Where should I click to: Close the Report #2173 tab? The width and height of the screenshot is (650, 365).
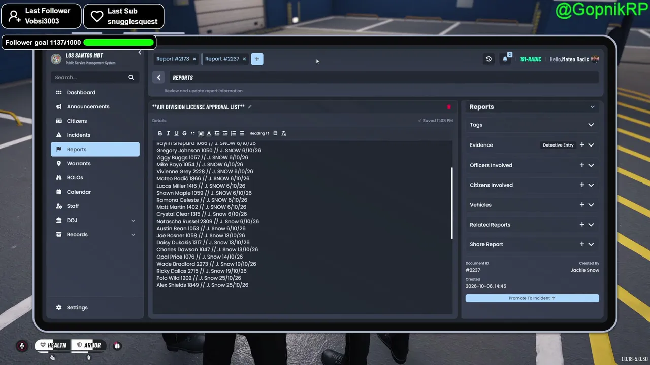[x=194, y=59]
